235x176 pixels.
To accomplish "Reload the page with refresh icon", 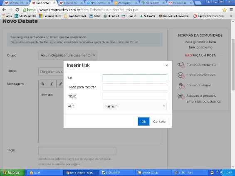I will [17, 10].
